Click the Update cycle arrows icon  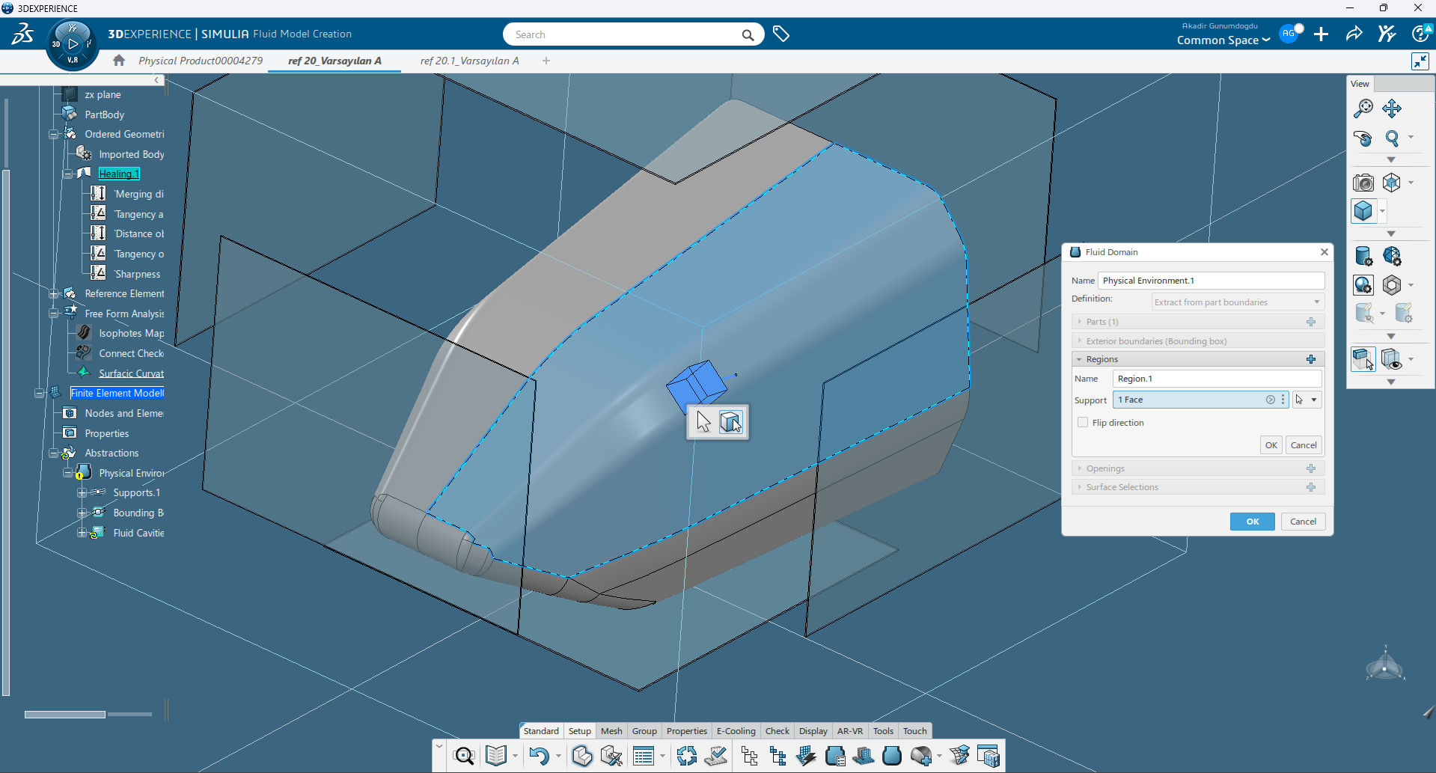click(687, 757)
